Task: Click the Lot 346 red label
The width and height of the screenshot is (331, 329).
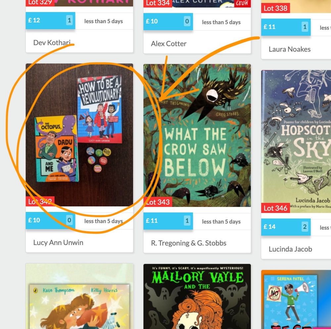Action: coord(275,208)
